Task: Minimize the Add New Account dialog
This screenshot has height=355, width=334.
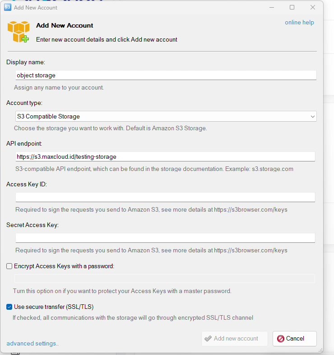Action: [x=272, y=7]
